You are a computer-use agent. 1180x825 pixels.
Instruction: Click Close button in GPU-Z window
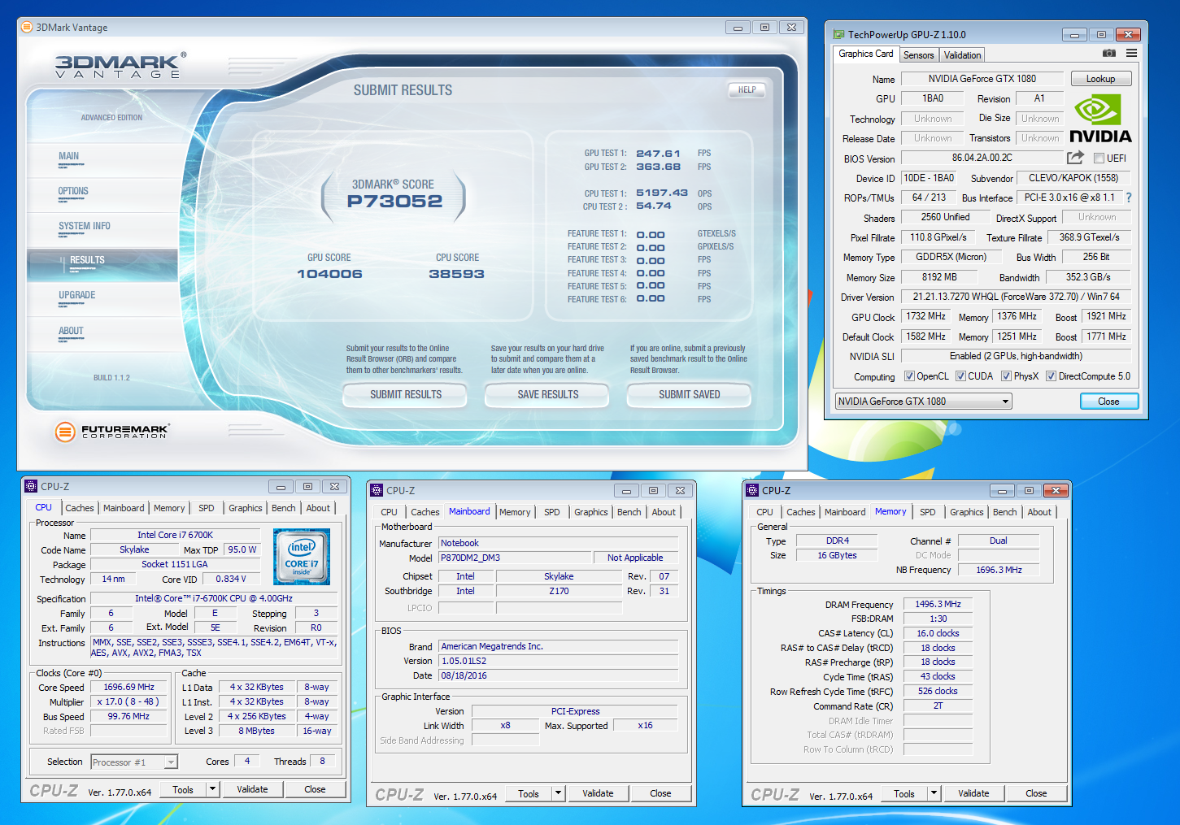pyautogui.click(x=1108, y=402)
